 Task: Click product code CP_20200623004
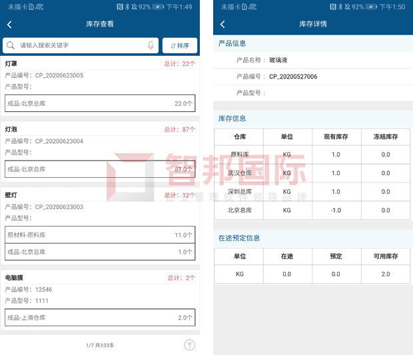click(x=59, y=141)
